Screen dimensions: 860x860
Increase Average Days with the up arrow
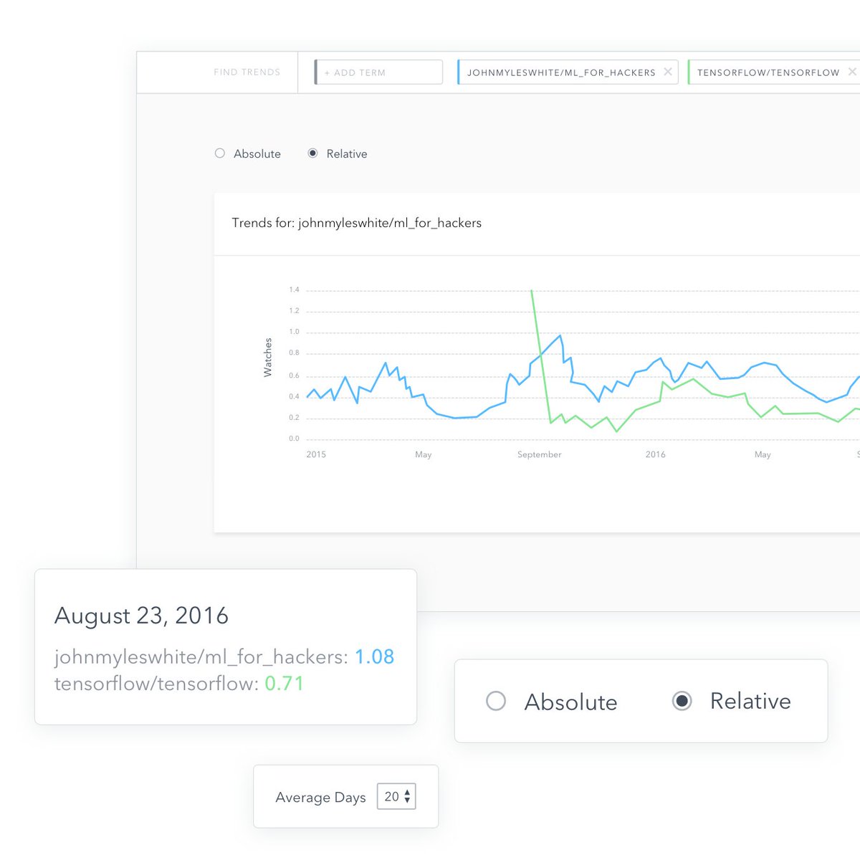click(x=407, y=792)
